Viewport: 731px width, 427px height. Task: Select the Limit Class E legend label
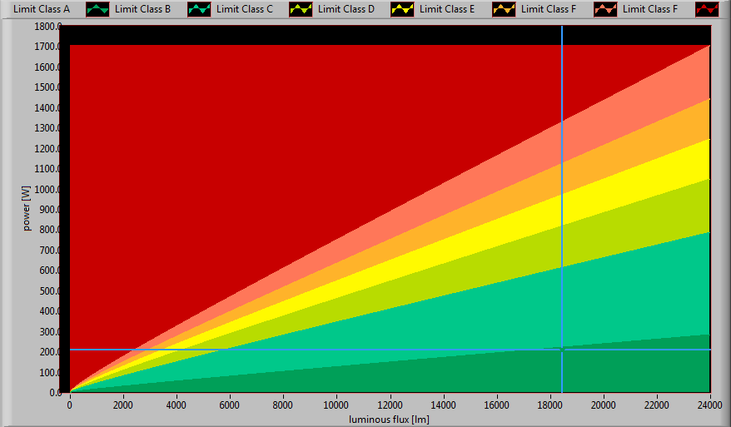tap(447, 9)
